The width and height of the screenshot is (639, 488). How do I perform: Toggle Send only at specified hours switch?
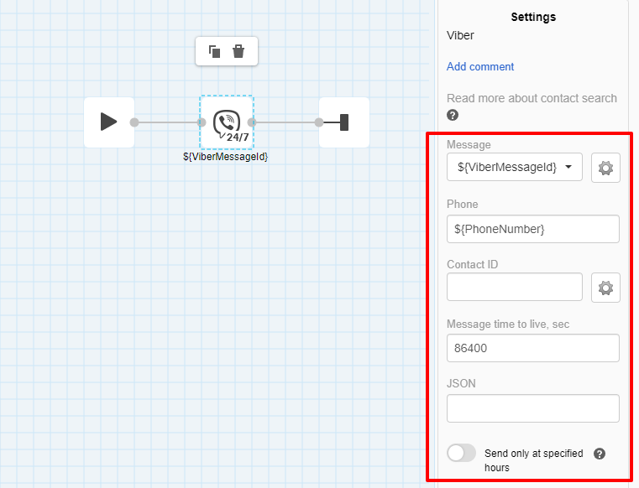461,453
